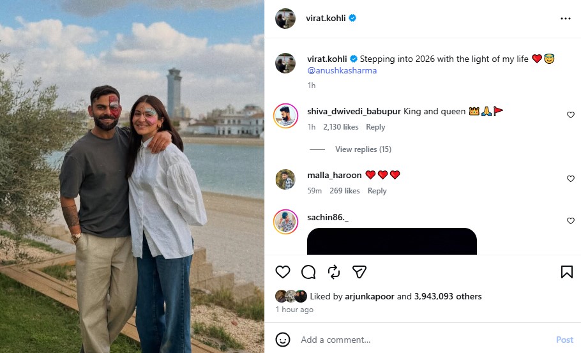The width and height of the screenshot is (581, 353).
Task: Expand View replies (15)
Action: point(363,149)
